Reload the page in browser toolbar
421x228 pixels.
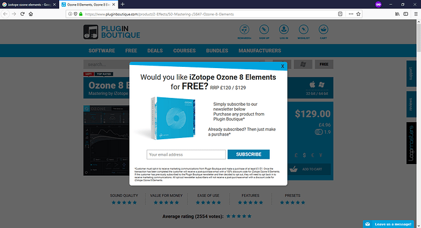(x=23, y=14)
